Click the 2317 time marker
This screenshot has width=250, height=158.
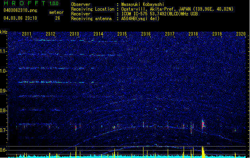[x=170, y=34]
